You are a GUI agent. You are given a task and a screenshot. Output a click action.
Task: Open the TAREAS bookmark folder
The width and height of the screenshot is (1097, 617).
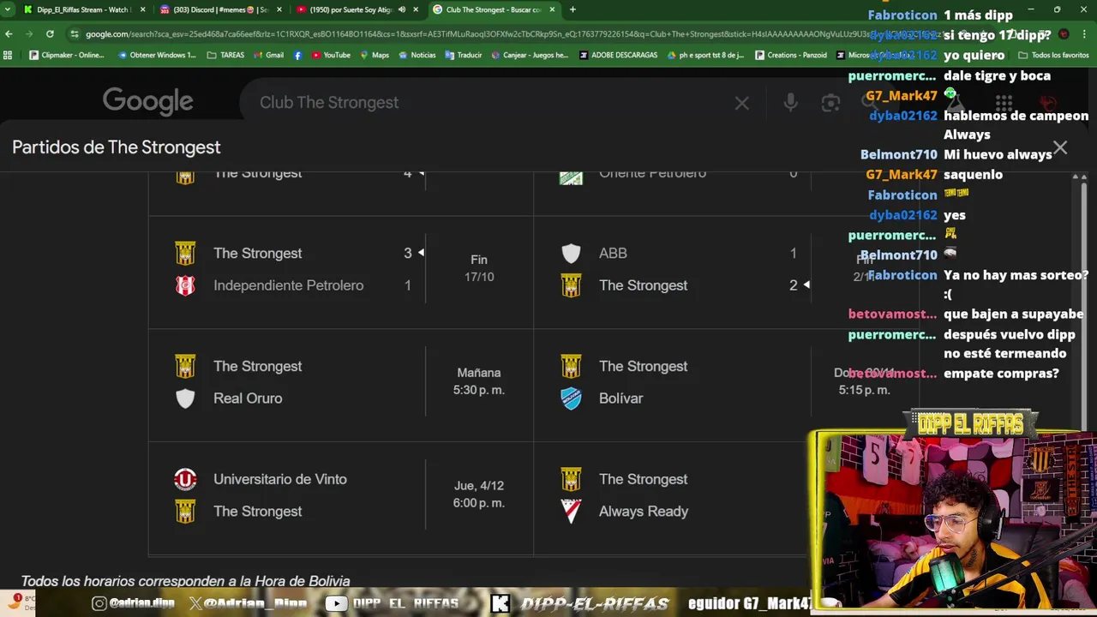225,55
